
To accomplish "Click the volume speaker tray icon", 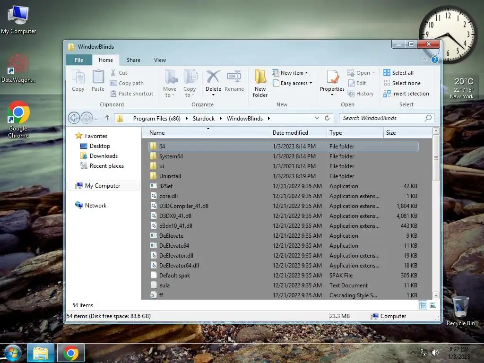I will [x=435, y=353].
